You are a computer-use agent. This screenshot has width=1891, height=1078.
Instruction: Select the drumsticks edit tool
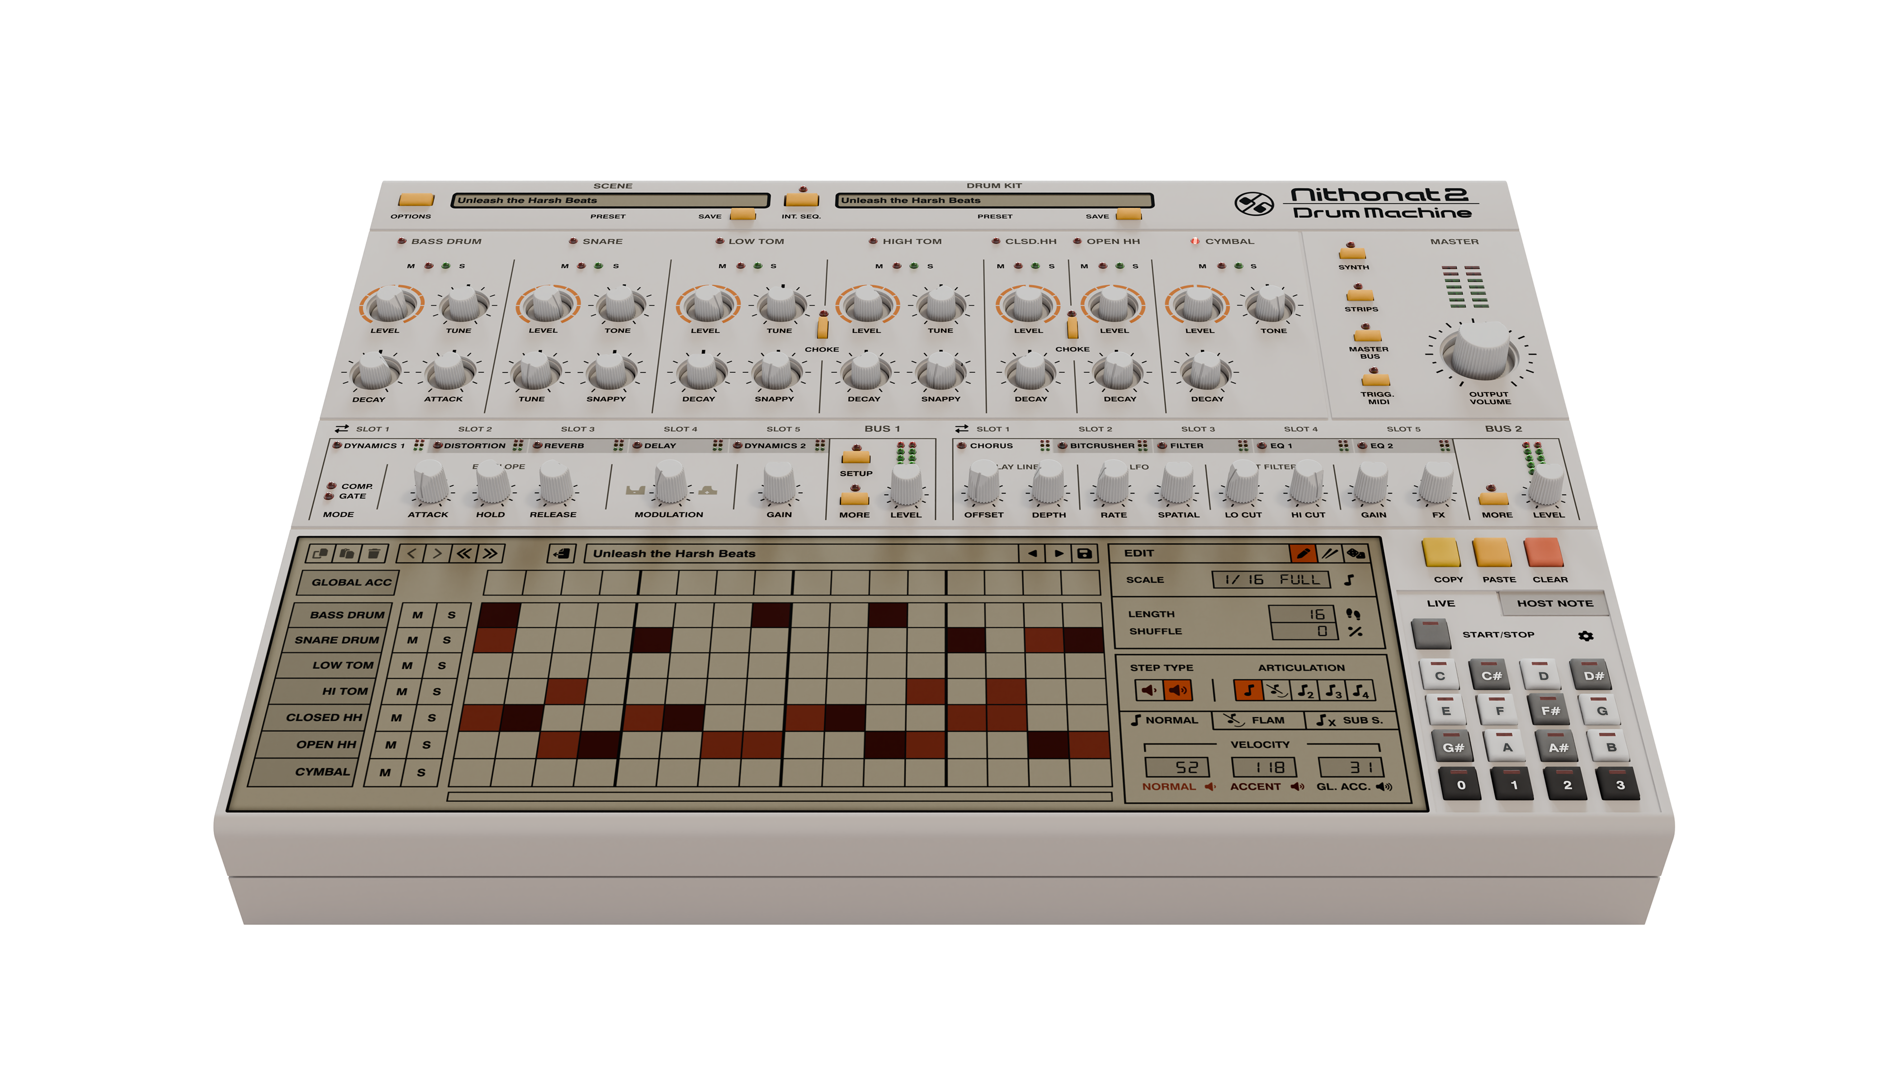(x=1330, y=553)
